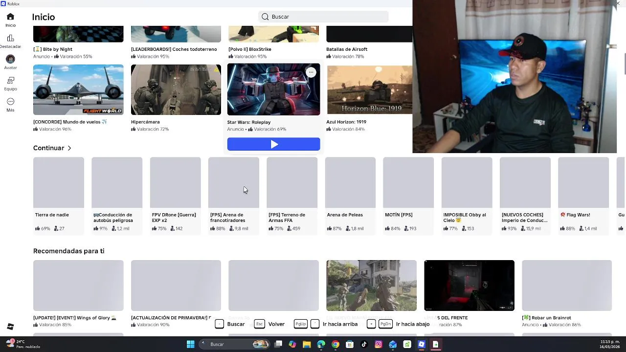The width and height of the screenshot is (626, 352).
Task: Click the Buscar shortcut hint
Action: click(x=230, y=324)
